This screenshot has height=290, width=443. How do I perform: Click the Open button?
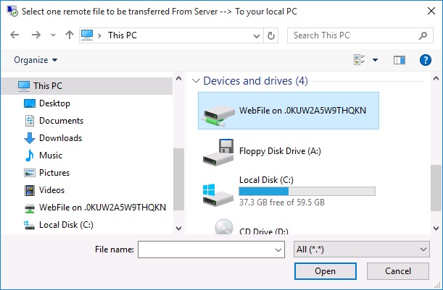(325, 271)
